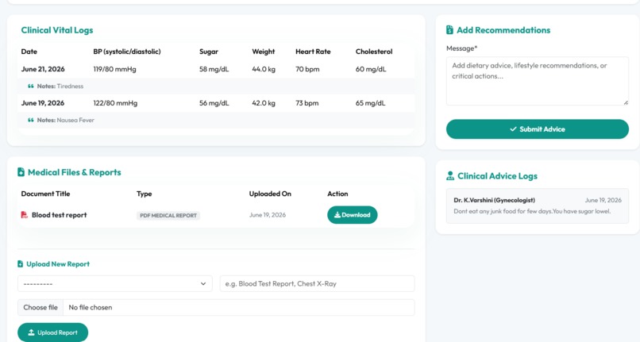Click the Upload Report button
This screenshot has height=342, width=640.
(52, 332)
